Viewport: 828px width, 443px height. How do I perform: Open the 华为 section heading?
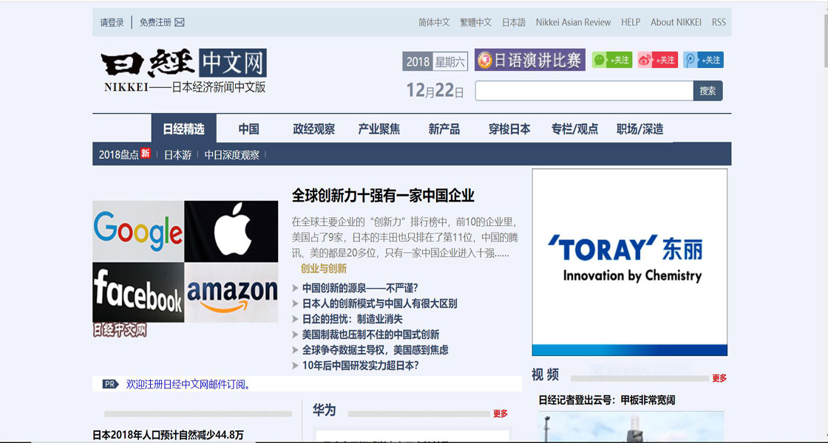[x=325, y=411]
